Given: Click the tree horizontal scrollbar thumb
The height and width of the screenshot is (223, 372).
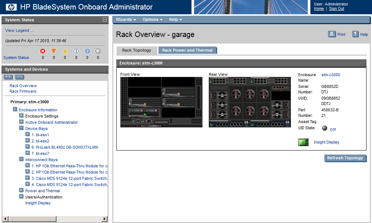Looking at the screenshot, I should [32, 219].
